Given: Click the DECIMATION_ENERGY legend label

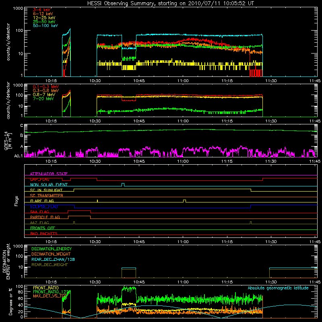Looking at the screenshot, I should 52,249.
